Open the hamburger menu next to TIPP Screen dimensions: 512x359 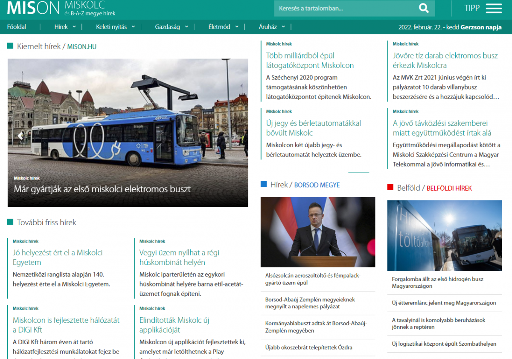click(x=493, y=8)
